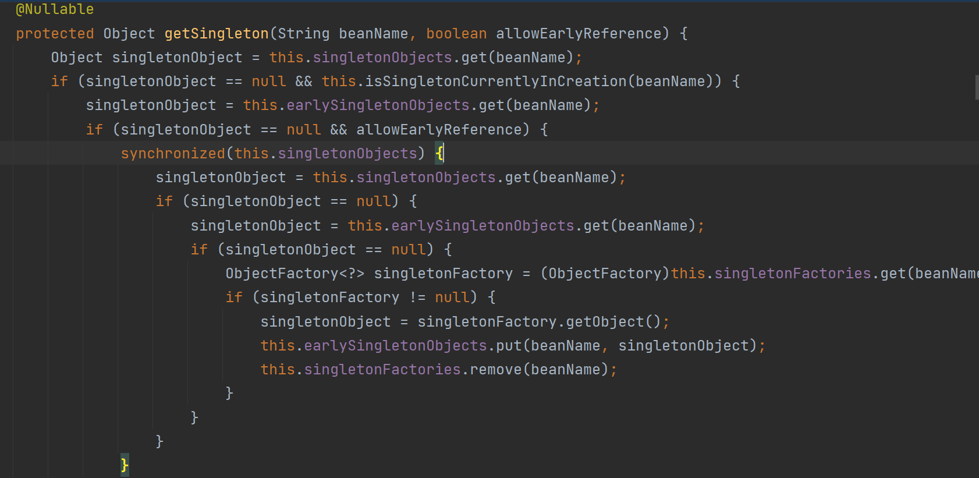Click the 'boolean' keyword in signature
Screen dimensions: 979x478
(x=456, y=34)
